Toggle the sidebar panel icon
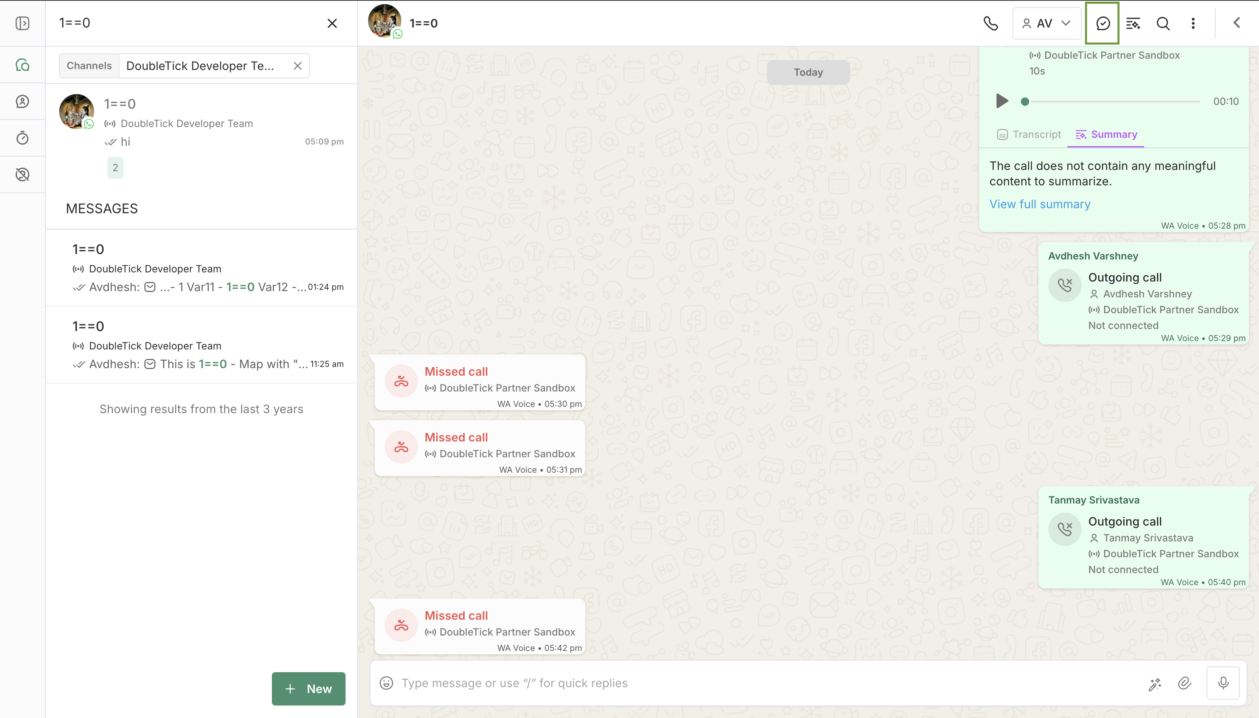The image size is (1259, 718). pos(22,23)
